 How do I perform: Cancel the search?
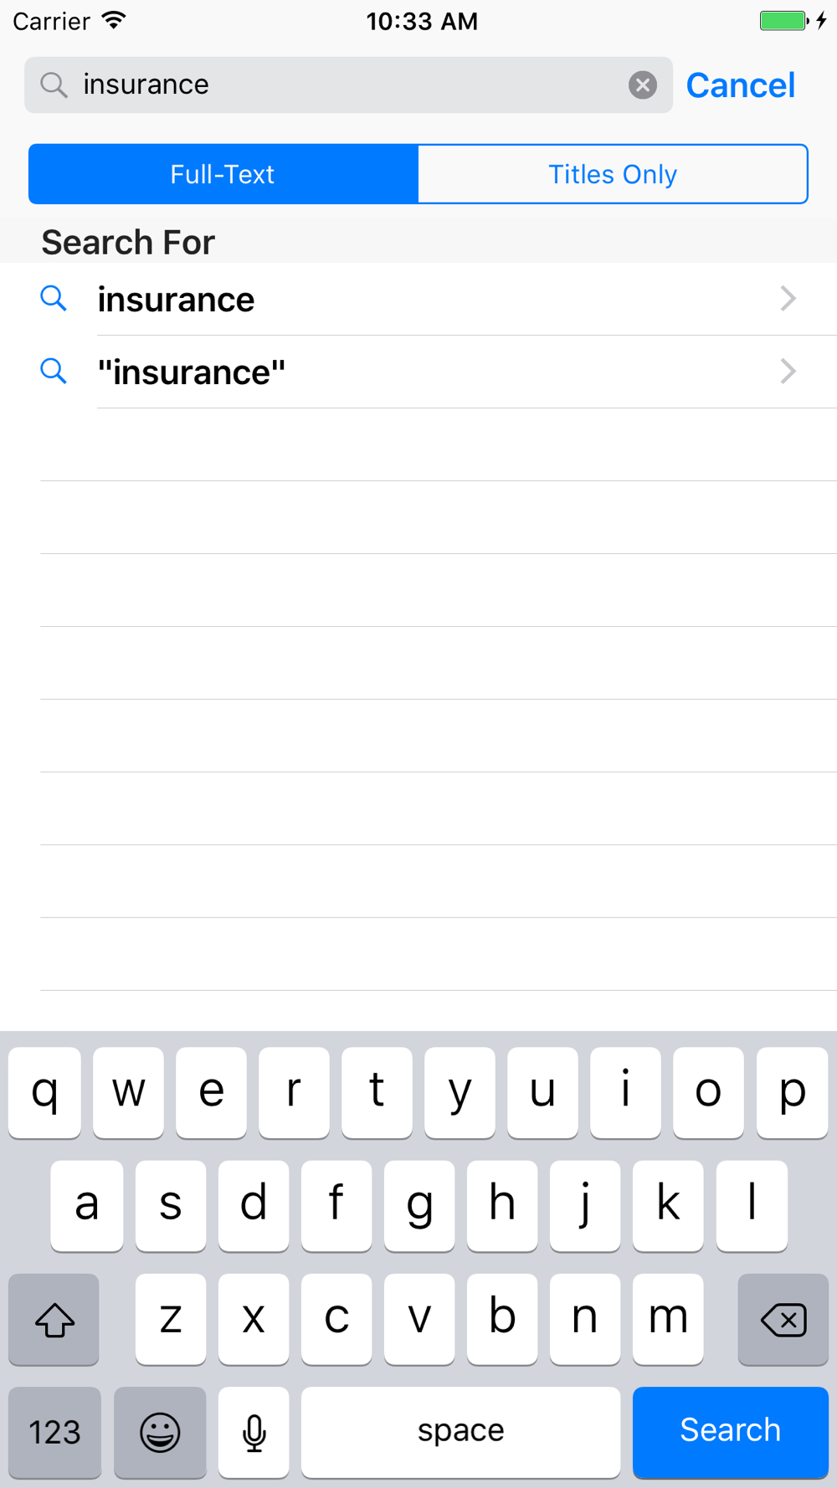coord(740,85)
